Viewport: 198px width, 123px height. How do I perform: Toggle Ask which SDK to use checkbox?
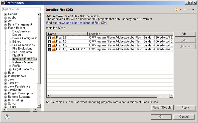tap(48, 102)
